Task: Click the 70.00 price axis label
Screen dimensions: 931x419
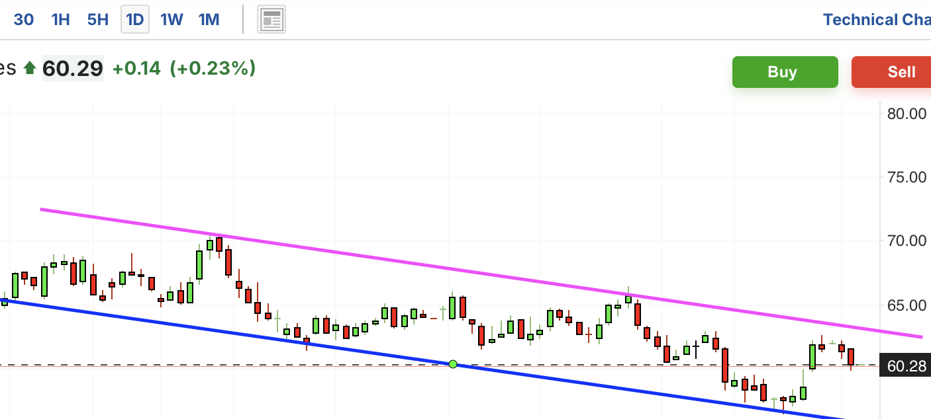Action: pos(906,241)
